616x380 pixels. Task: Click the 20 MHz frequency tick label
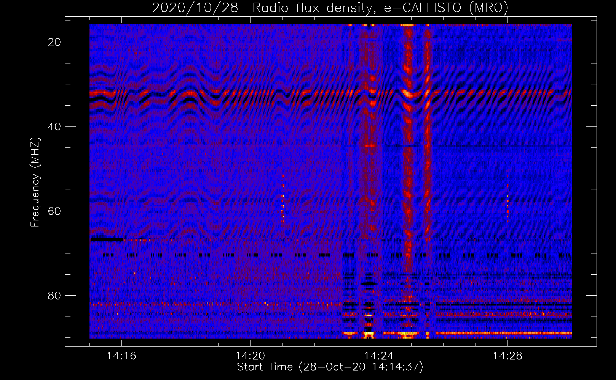click(54, 42)
